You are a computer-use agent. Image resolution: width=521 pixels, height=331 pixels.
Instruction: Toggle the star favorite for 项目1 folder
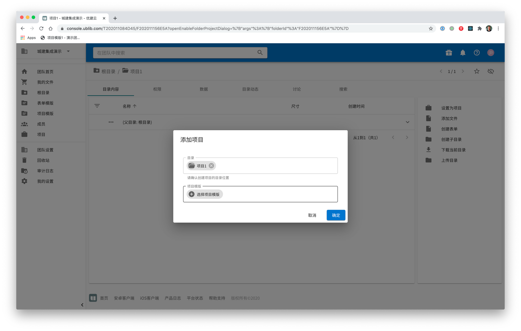(x=476, y=71)
